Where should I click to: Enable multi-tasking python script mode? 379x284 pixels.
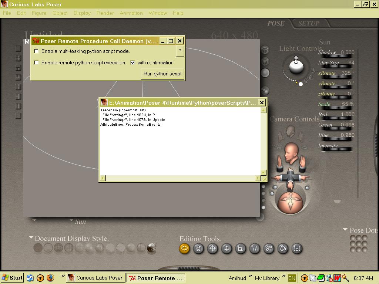click(x=37, y=51)
